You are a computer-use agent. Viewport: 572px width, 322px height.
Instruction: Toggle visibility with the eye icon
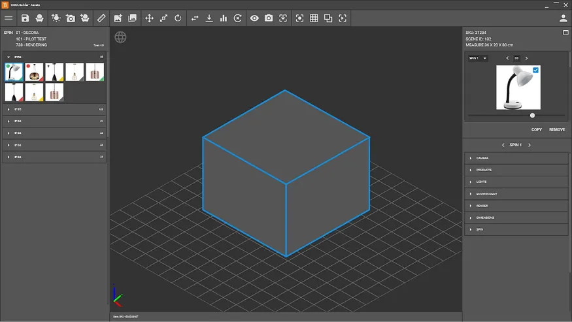[254, 18]
